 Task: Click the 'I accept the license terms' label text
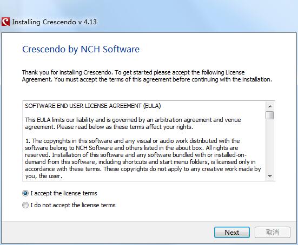tap(64, 193)
